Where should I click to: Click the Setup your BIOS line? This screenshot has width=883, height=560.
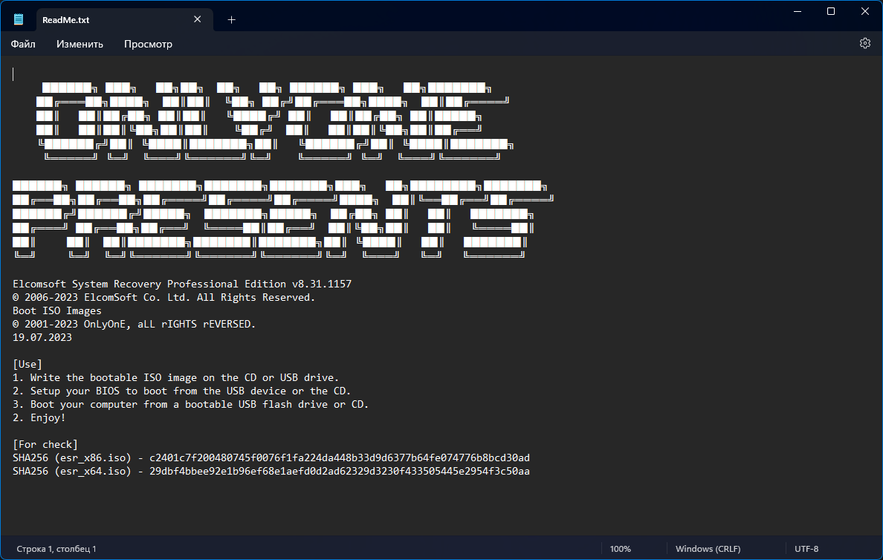(x=181, y=391)
